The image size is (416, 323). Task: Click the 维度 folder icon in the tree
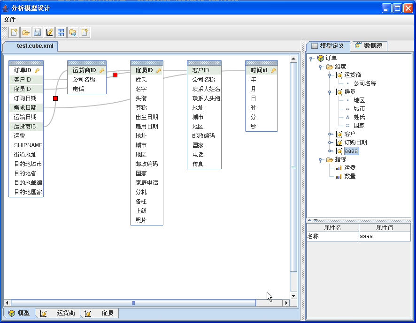330,67
